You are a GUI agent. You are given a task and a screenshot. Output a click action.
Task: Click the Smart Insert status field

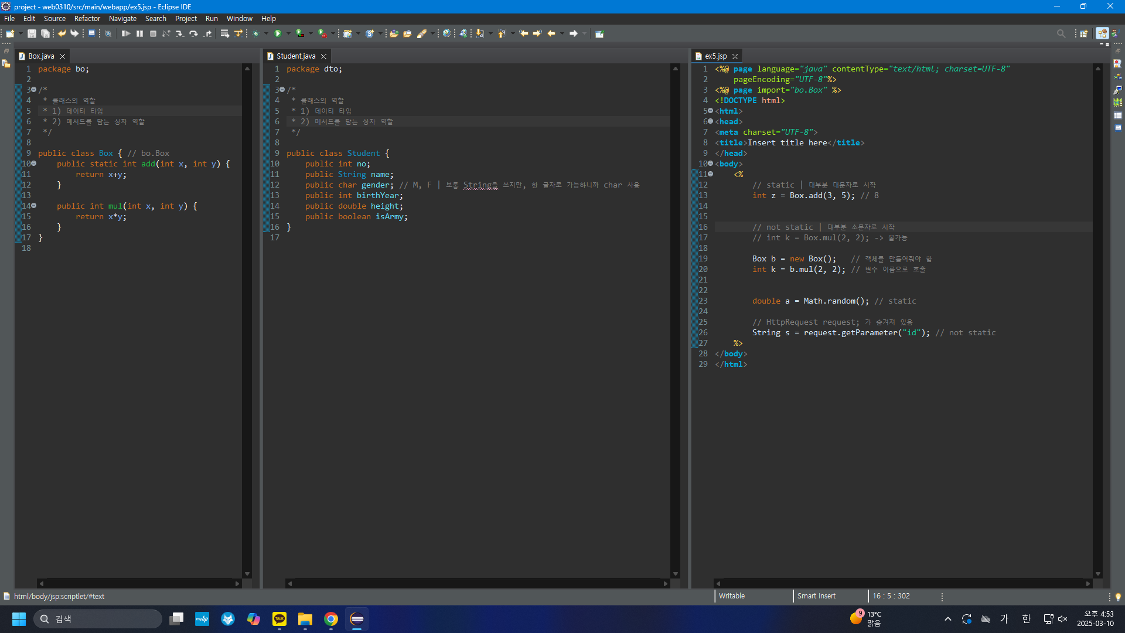[x=816, y=596]
